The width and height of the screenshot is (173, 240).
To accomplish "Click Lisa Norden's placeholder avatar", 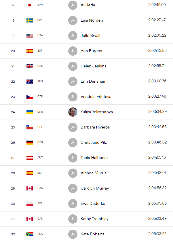I will [x=73, y=20].
